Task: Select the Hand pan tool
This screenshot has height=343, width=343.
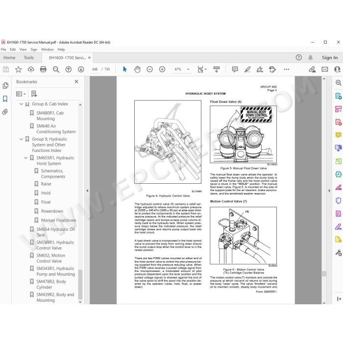Action: 137,70
